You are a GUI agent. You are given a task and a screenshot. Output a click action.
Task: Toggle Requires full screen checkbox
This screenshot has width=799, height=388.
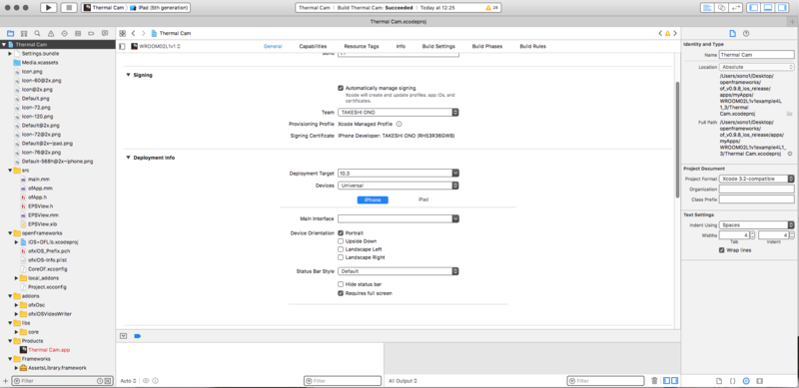341,294
